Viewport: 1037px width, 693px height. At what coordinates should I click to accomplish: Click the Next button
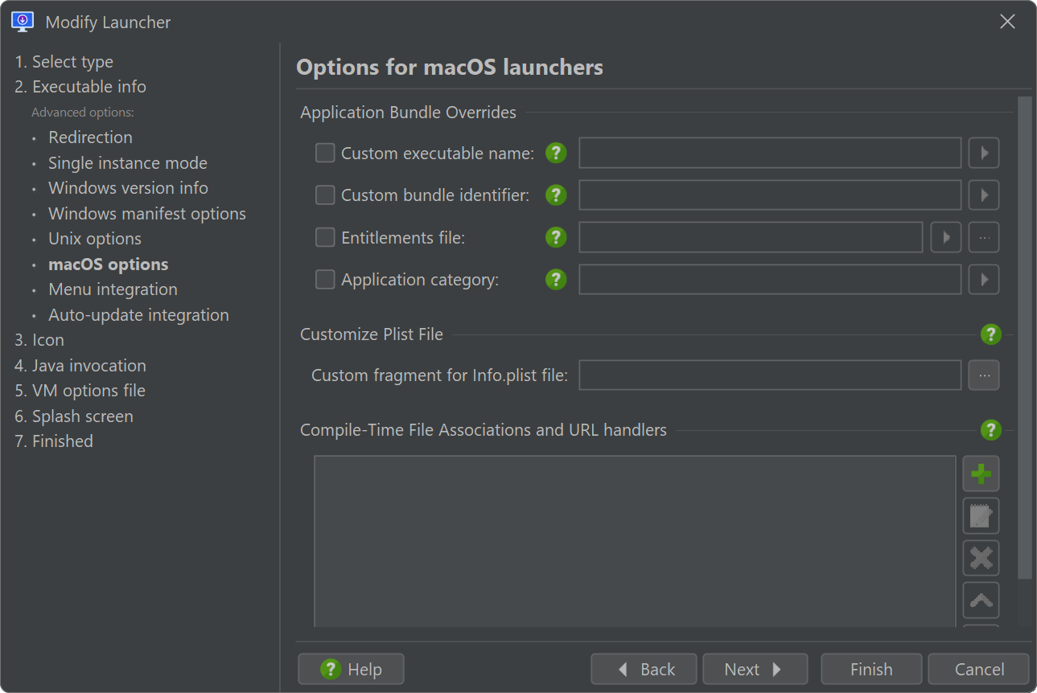755,669
